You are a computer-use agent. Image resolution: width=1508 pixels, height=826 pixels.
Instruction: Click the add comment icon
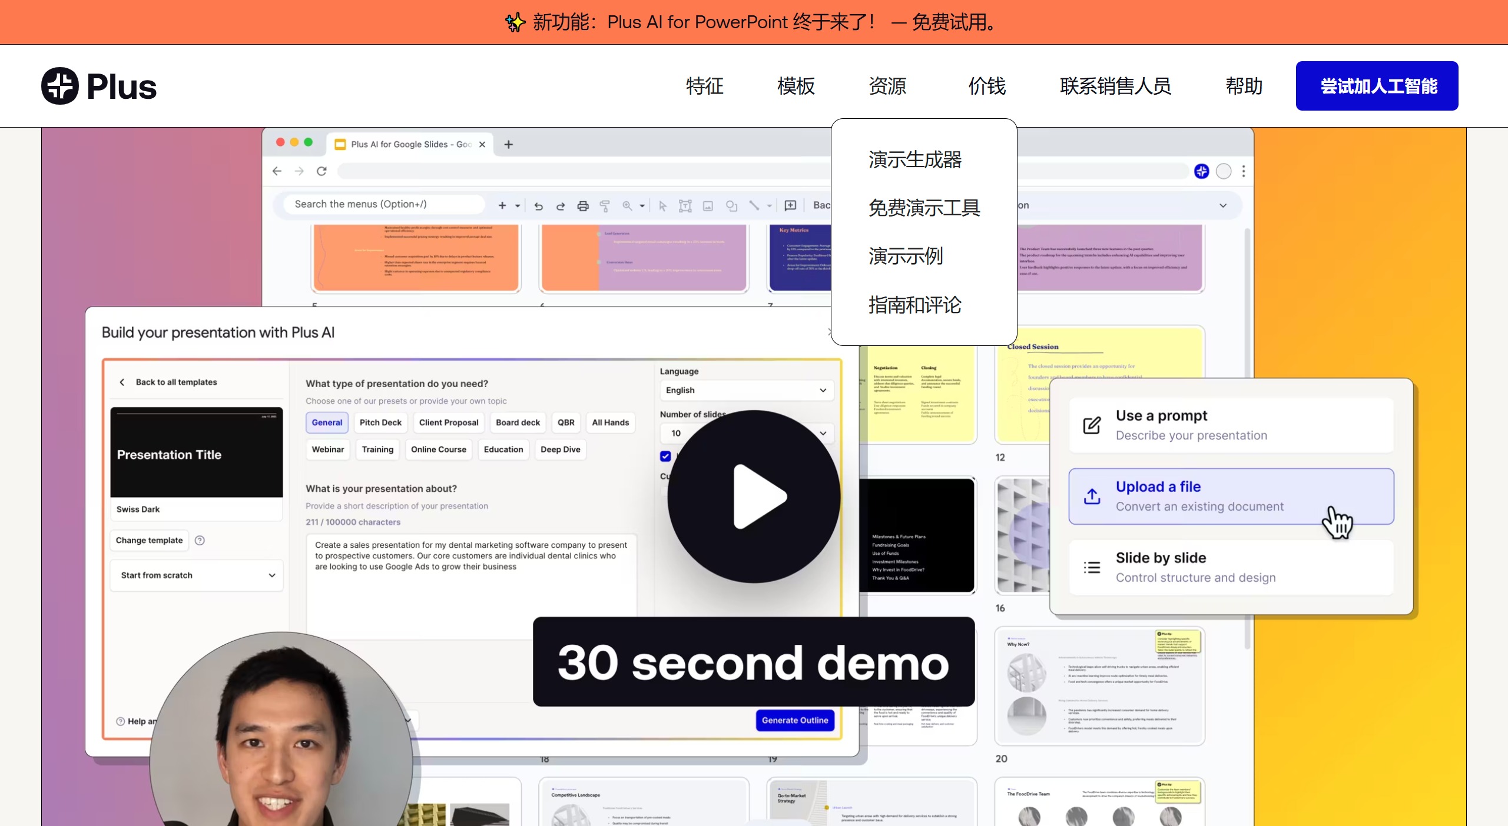[x=791, y=205]
